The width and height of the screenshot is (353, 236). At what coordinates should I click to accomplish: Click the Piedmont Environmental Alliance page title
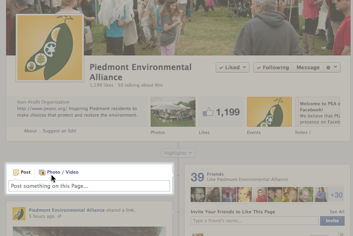140,72
